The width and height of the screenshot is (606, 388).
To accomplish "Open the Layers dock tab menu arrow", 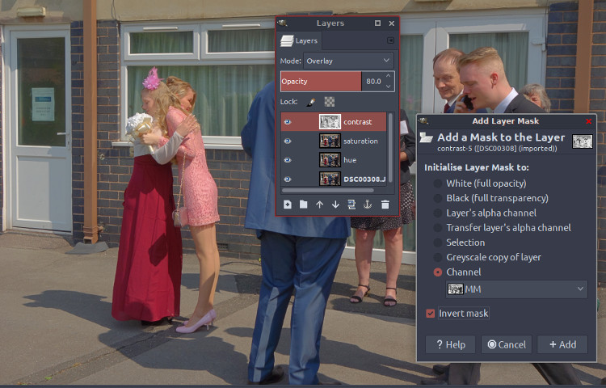I will point(391,40).
